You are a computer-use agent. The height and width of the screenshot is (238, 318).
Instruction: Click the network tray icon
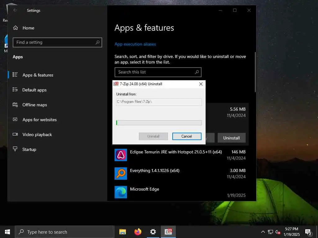pyautogui.click(x=270, y=232)
